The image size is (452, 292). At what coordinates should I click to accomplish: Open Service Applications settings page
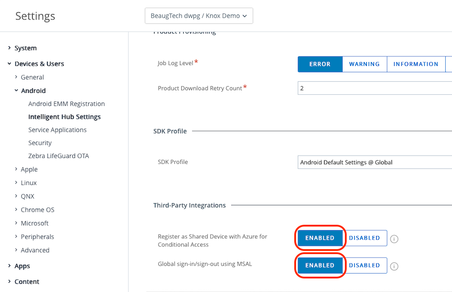[x=57, y=130]
